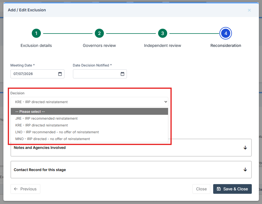Collapse the Decision dropdown via its chevron
Screen dimensions: 262x204
point(165,102)
